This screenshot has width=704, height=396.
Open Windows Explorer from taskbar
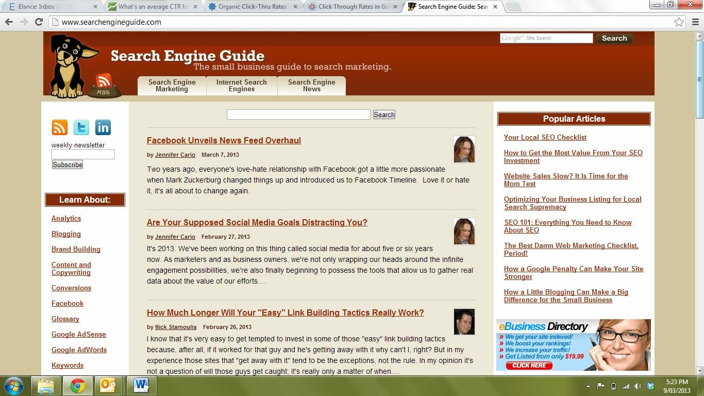point(46,386)
